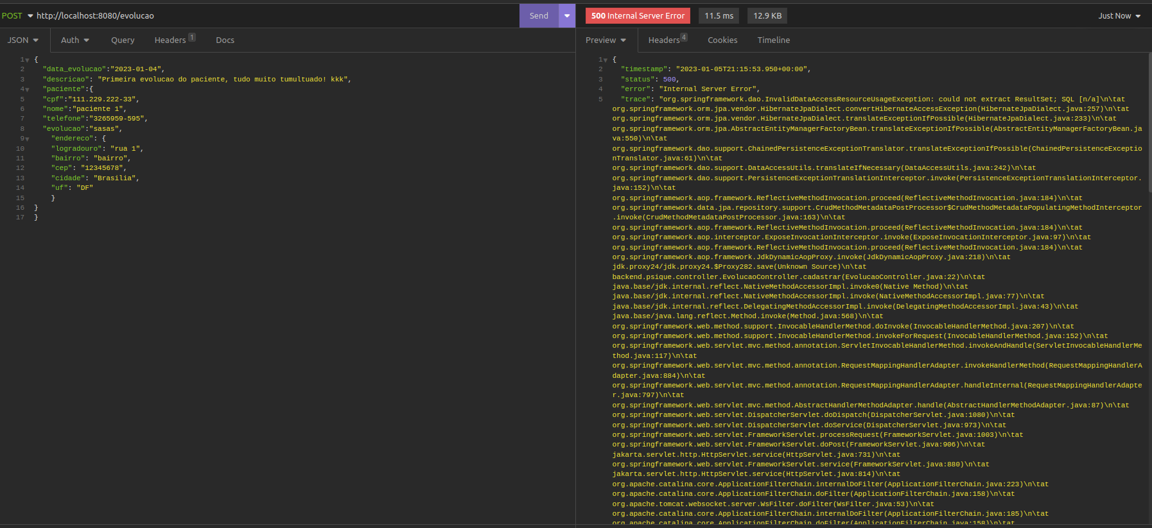Image resolution: width=1152 pixels, height=528 pixels.
Task: Switch to the response Headers tab
Action: [668, 40]
